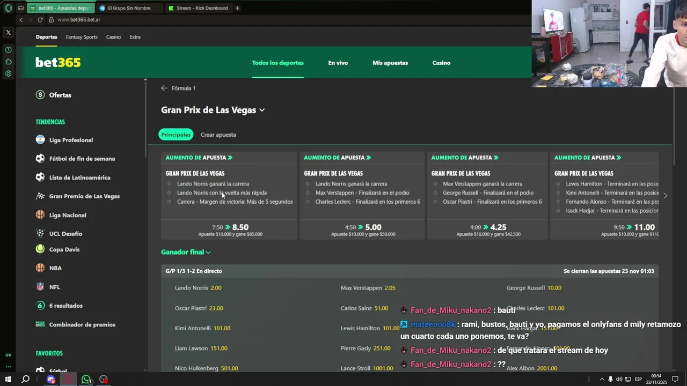Click the 6 resultados icon

click(x=40, y=306)
